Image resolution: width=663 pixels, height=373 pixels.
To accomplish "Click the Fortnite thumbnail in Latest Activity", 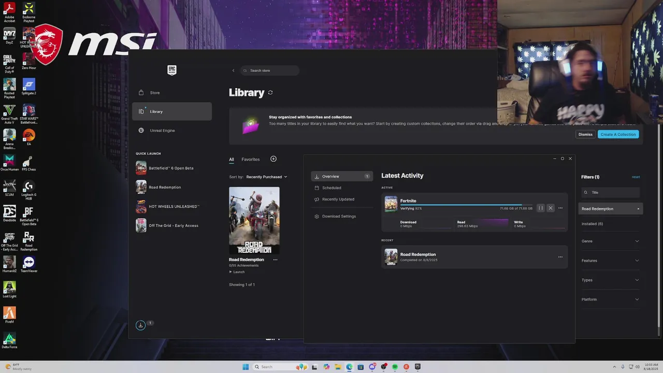I will tap(391, 204).
